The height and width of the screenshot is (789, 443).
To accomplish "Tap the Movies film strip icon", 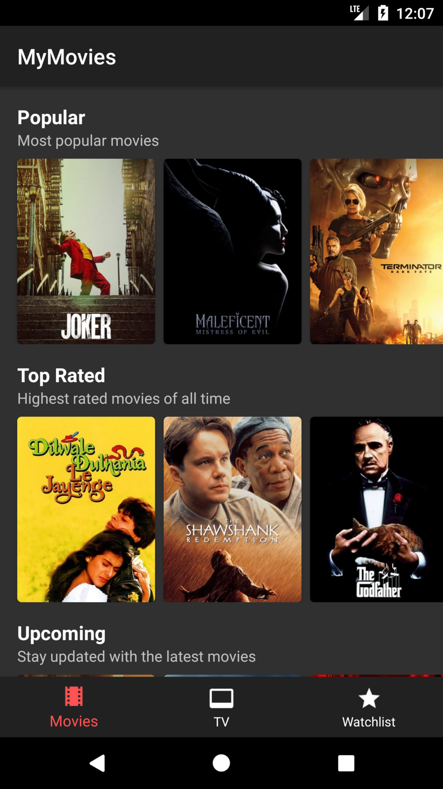I will click(74, 696).
